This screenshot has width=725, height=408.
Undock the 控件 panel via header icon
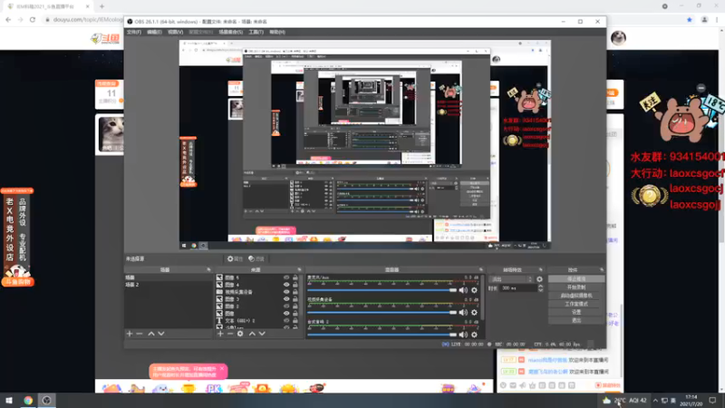602,269
